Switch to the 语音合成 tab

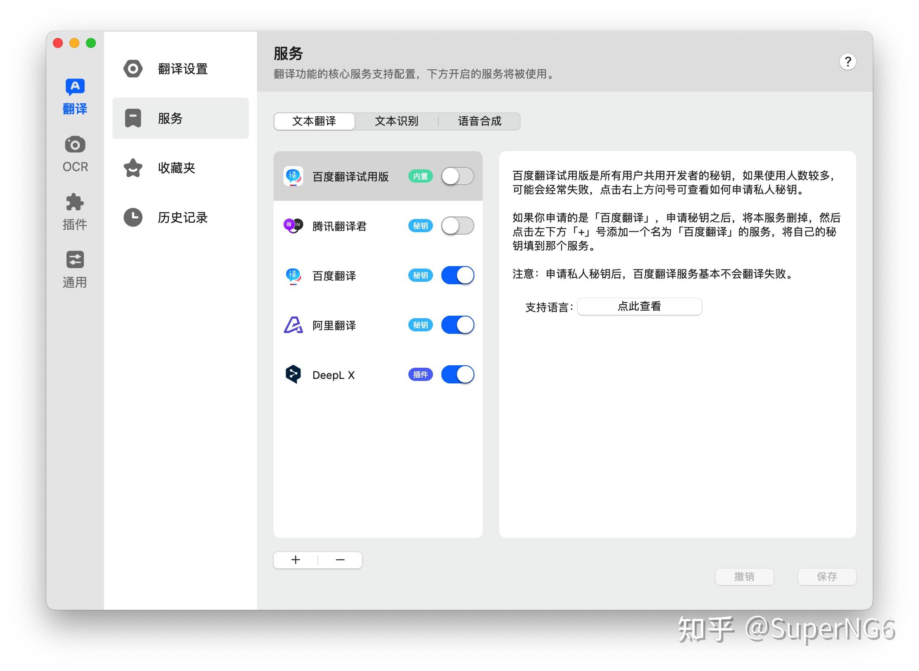[x=479, y=121]
